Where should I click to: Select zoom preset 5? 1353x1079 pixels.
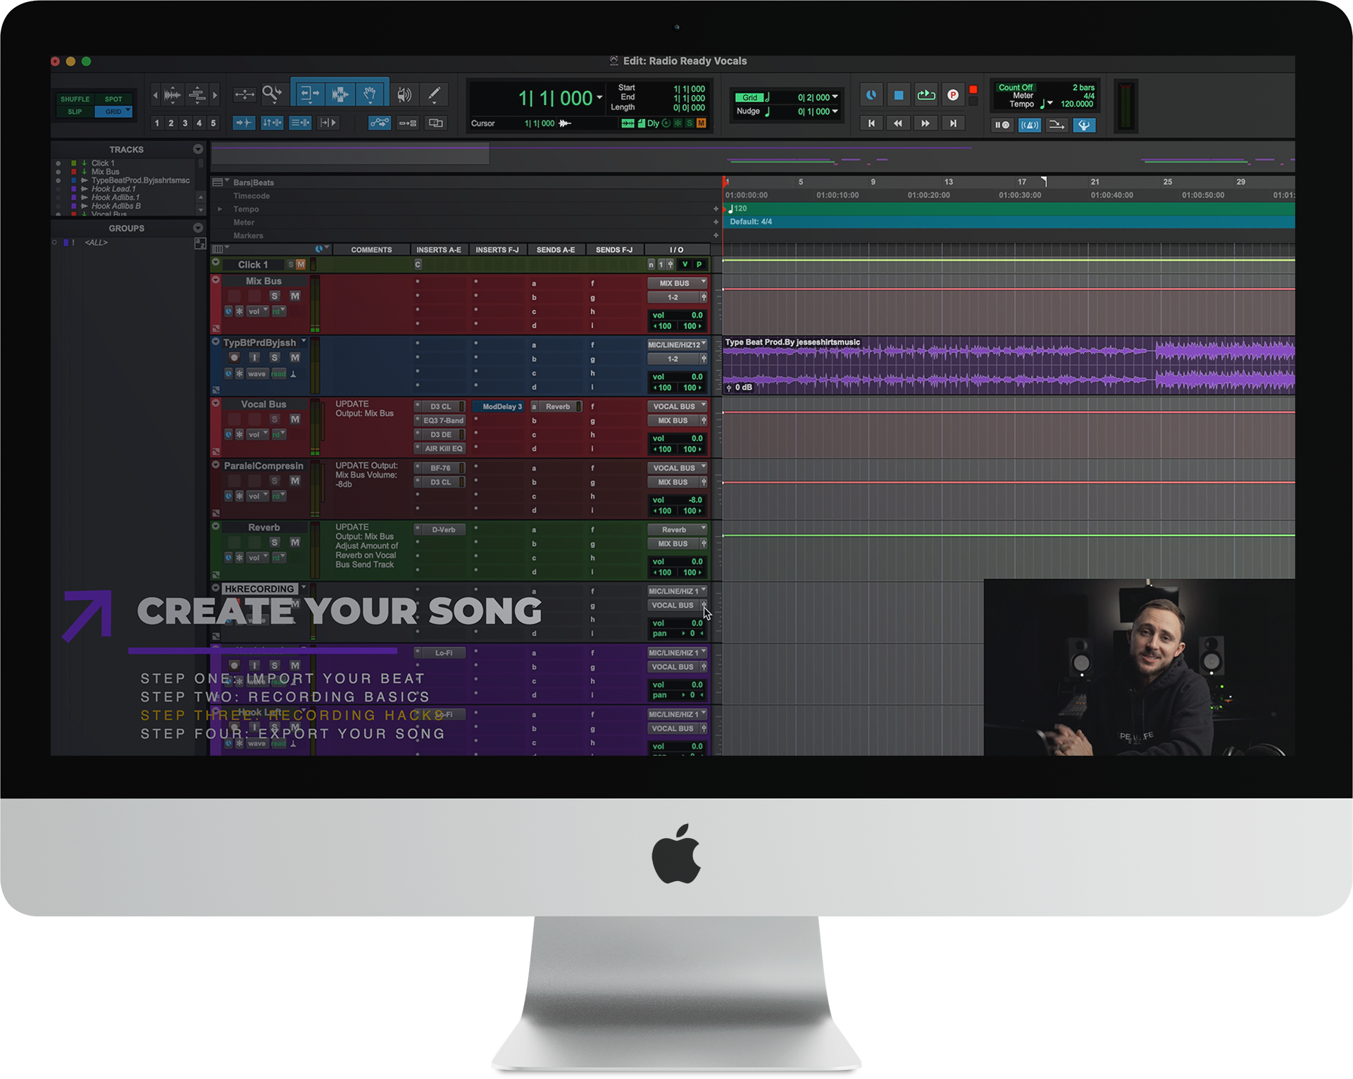(x=213, y=123)
